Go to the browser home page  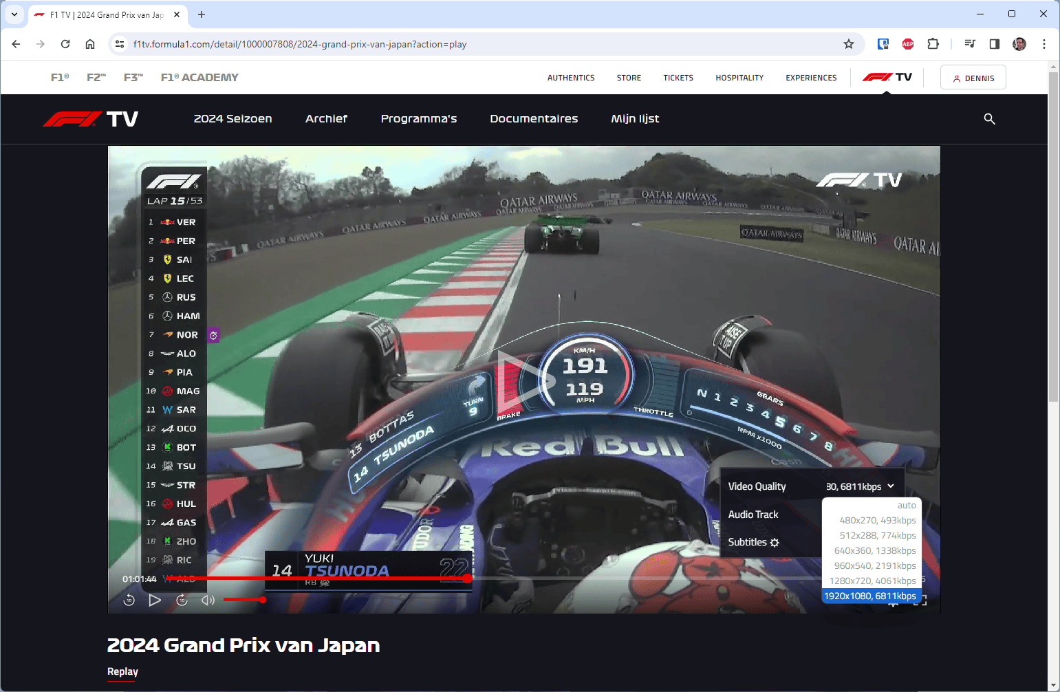[90, 44]
